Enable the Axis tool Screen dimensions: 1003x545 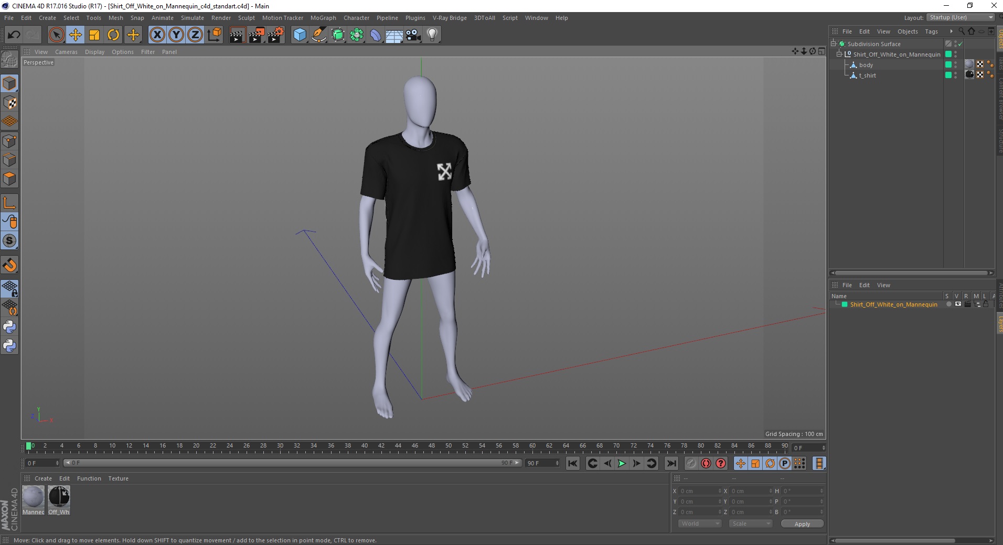pos(9,203)
